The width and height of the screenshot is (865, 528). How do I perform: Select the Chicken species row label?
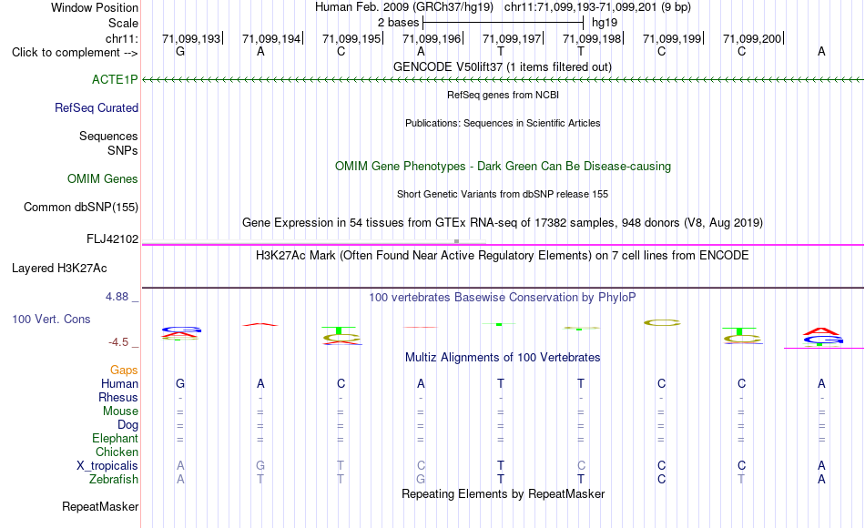[x=117, y=452]
